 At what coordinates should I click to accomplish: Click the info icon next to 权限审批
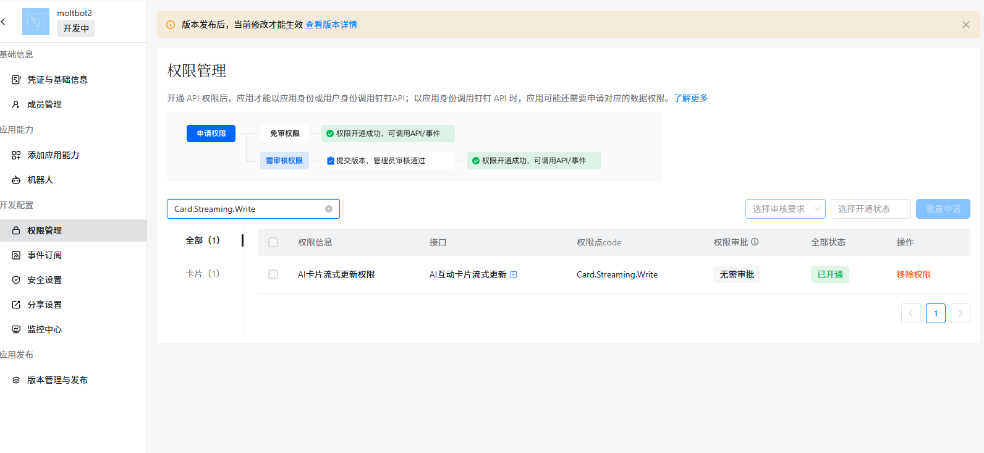(755, 242)
